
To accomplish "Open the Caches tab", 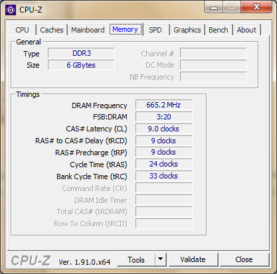I will coord(52,30).
